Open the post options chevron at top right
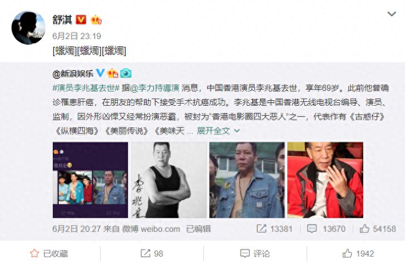This screenshot has height=261, width=405. 392,14
